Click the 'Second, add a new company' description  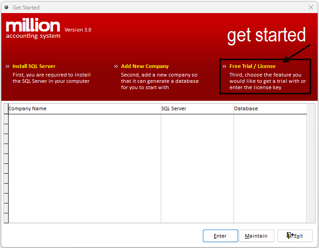click(159, 81)
